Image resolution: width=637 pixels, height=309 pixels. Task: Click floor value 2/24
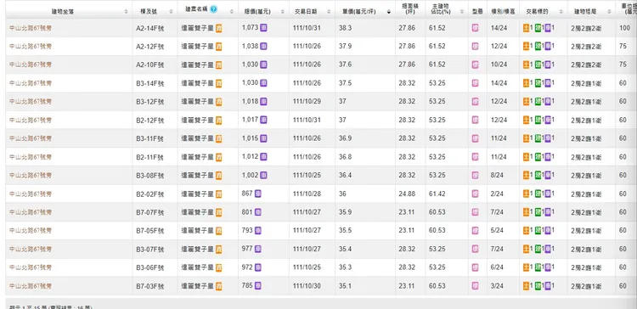tap(497, 194)
